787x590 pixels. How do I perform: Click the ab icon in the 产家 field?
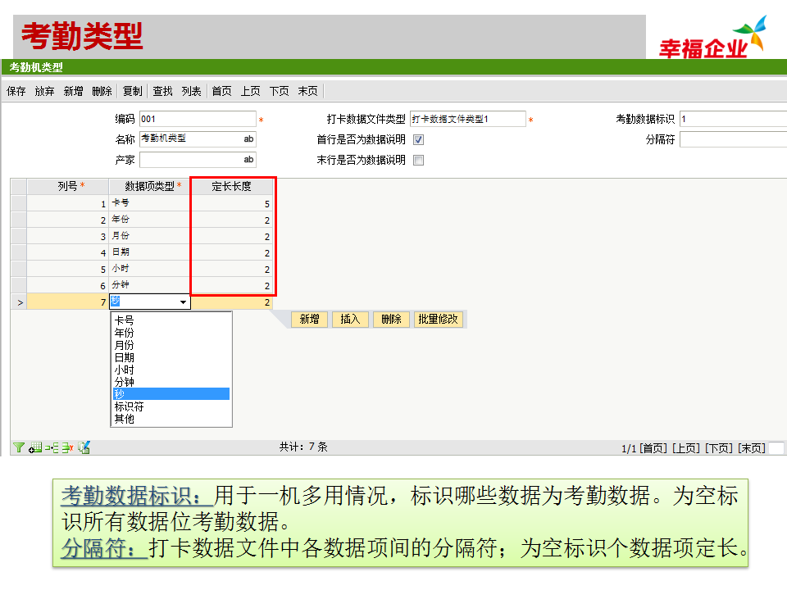click(x=248, y=160)
